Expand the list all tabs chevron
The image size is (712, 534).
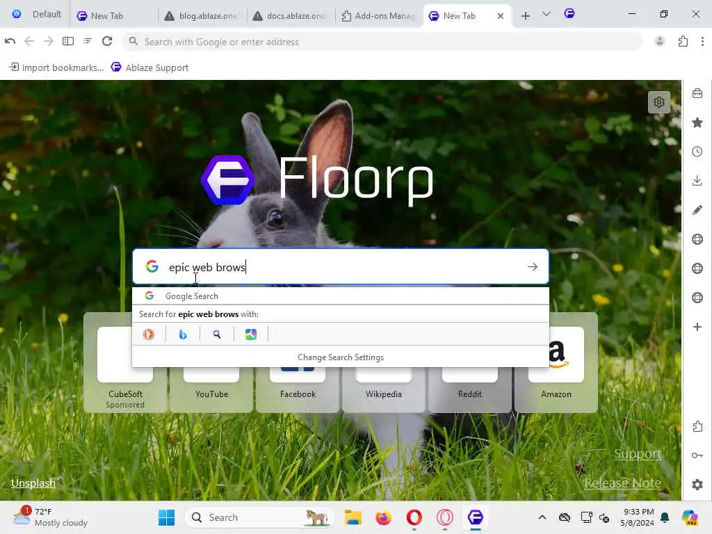tap(547, 15)
